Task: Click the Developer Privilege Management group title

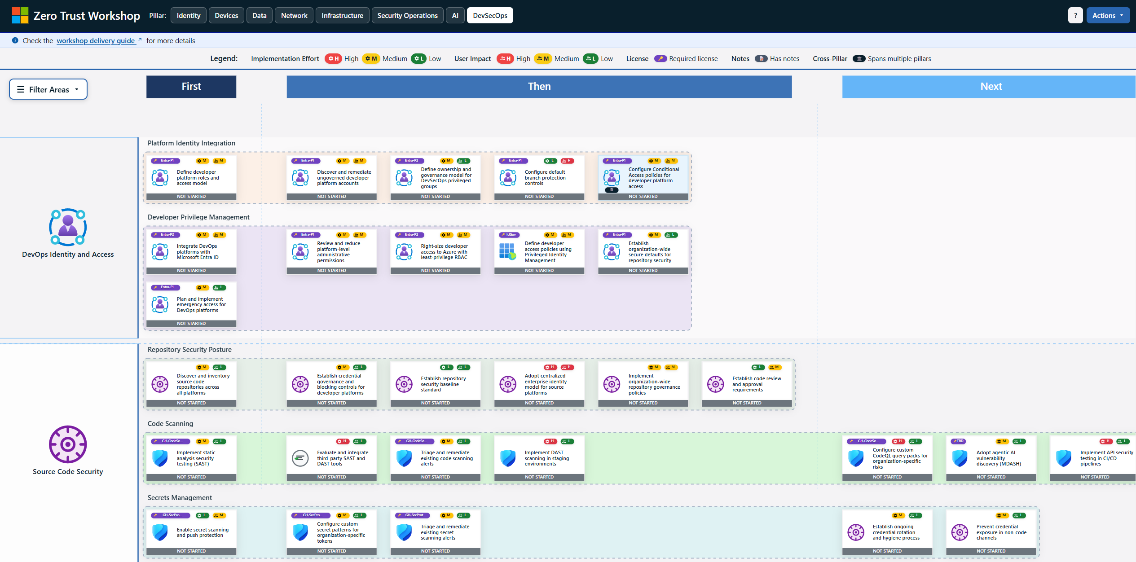Action: tap(198, 217)
